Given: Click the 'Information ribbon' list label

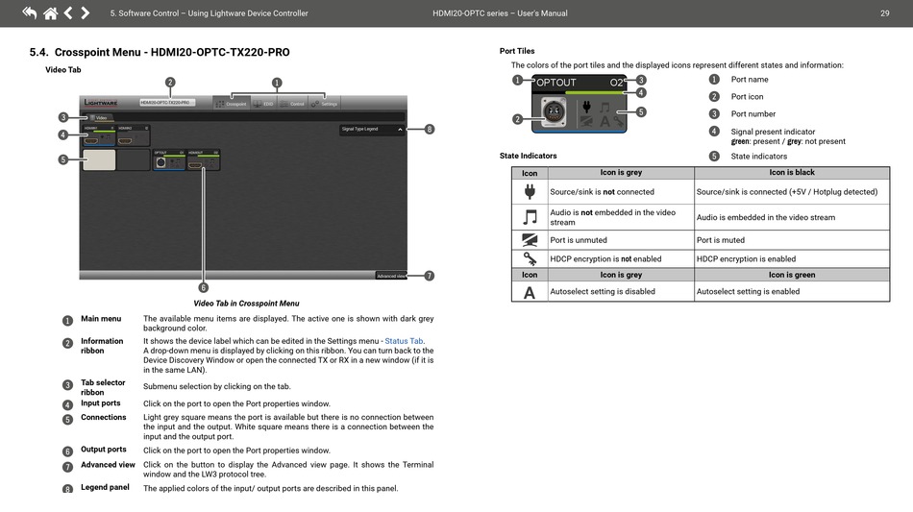Looking at the screenshot, I should coord(102,346).
